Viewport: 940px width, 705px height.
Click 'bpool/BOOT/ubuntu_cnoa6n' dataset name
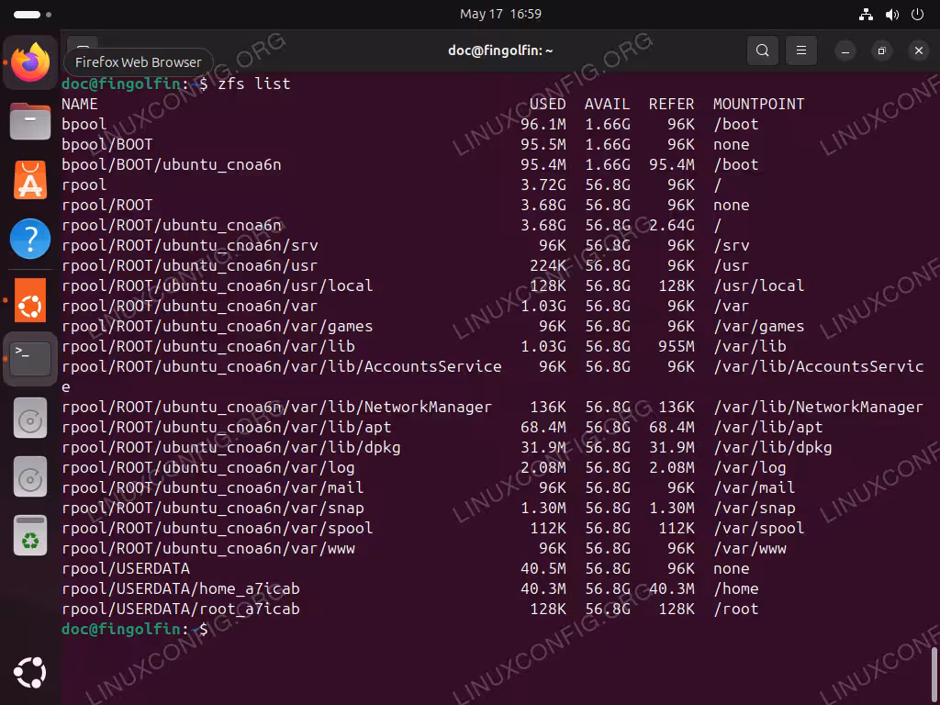pos(172,164)
